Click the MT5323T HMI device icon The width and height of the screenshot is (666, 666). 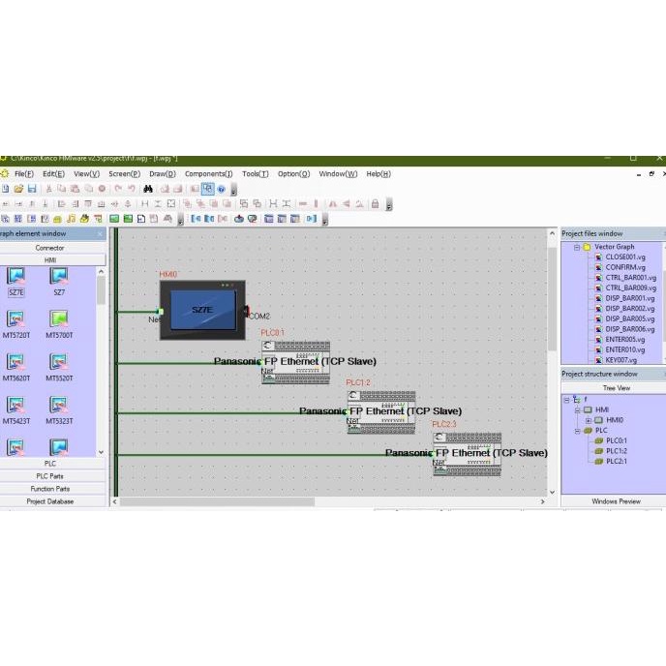coord(59,406)
